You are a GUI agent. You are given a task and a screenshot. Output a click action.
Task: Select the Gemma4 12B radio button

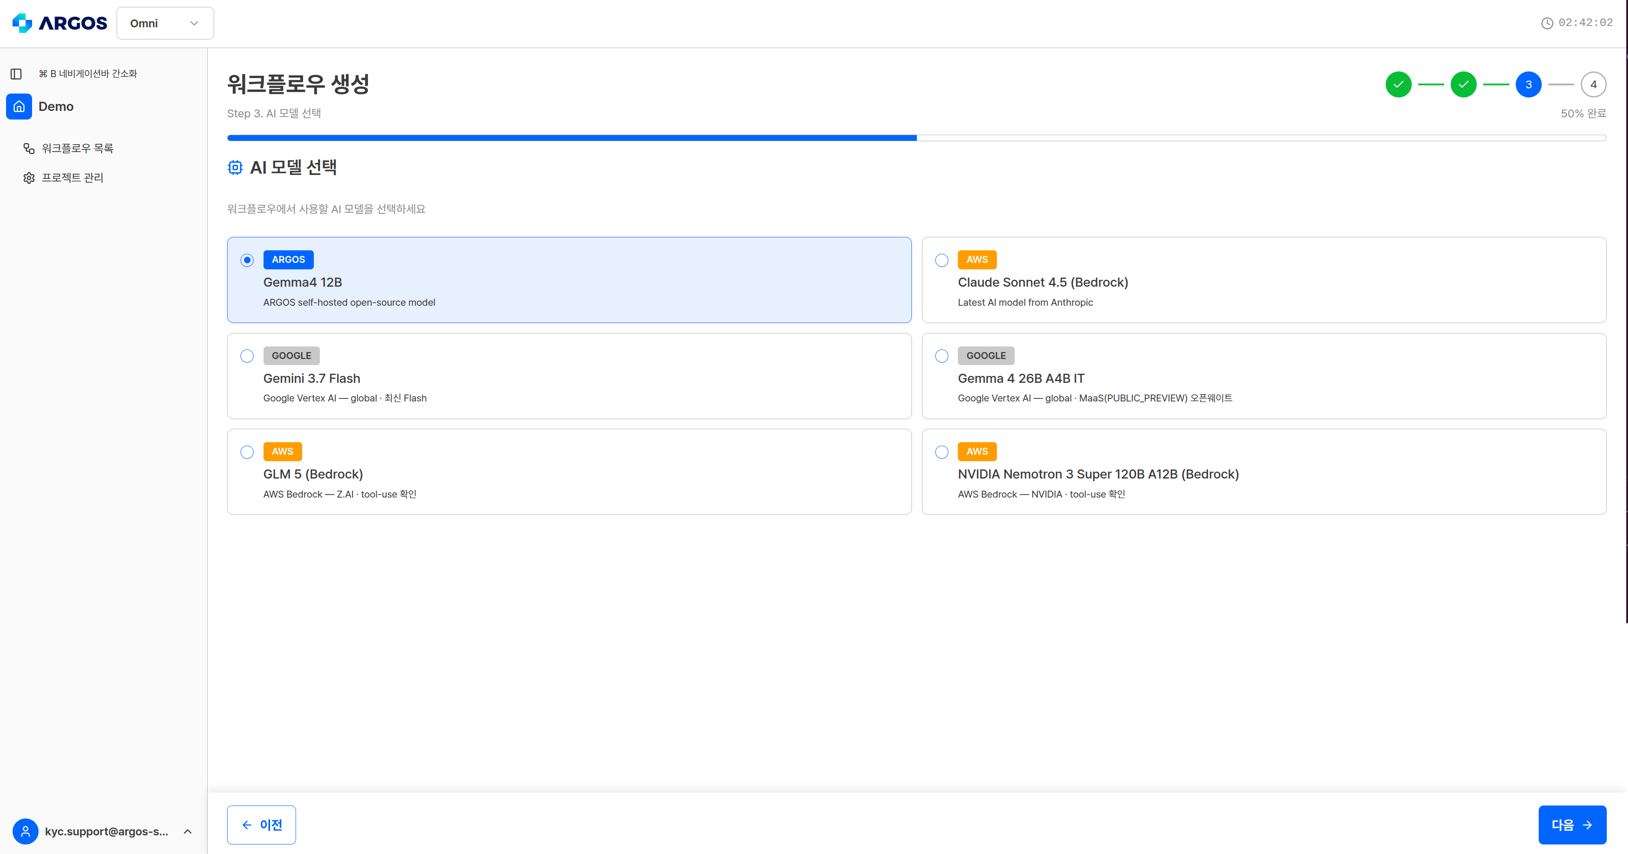pos(247,260)
